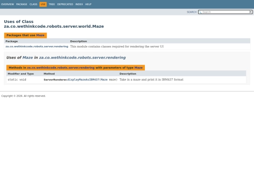
Task: Click Maze link in 'Uses of Maze' heading
Action: tap(28, 58)
